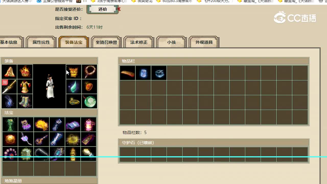Select the golden cloud treasure icon
The image size is (327, 184).
[x=41, y=124]
